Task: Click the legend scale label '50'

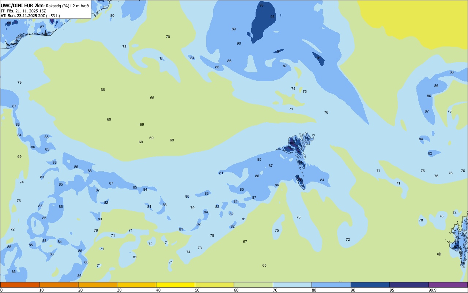Action: tap(197, 290)
